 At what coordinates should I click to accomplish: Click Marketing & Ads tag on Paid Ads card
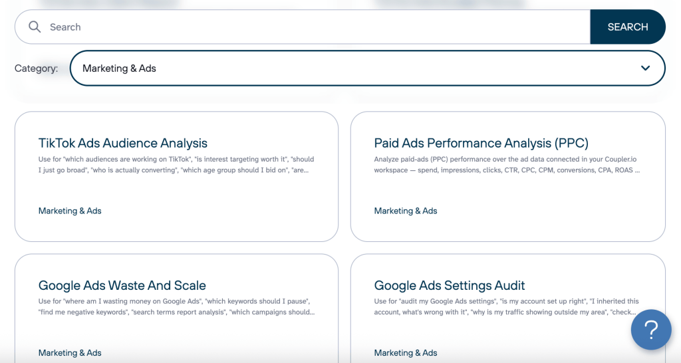click(406, 211)
